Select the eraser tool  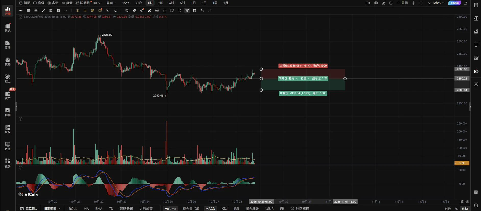point(150,10)
